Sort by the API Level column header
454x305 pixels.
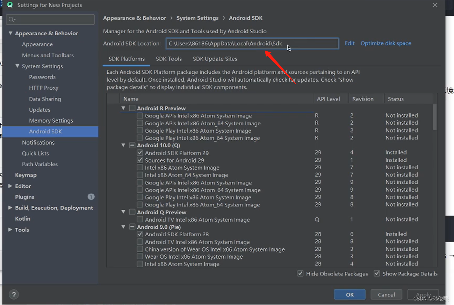331,99
